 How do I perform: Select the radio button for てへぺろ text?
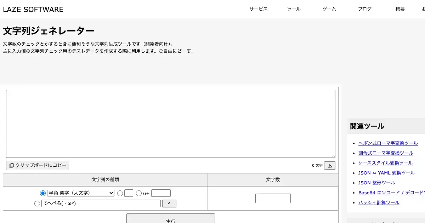point(37,204)
